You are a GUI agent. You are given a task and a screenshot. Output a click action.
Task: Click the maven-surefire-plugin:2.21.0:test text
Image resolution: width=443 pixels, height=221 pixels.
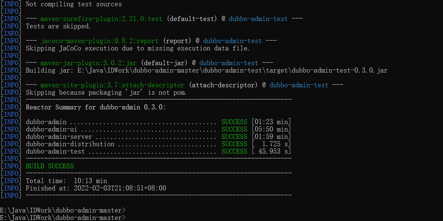pos(101,19)
